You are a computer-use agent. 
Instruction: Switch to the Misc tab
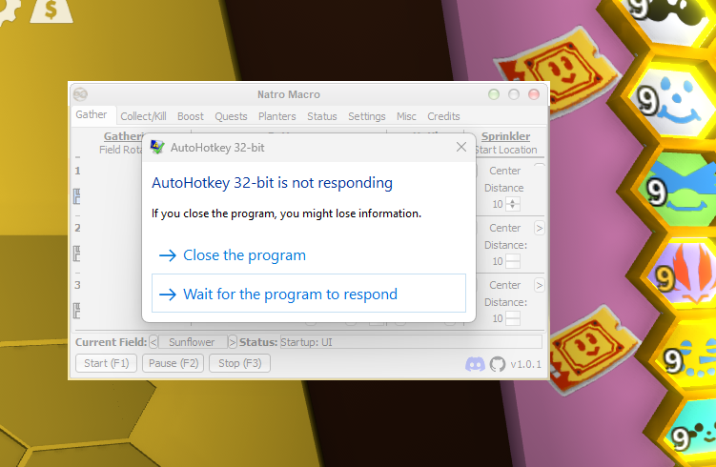click(406, 116)
